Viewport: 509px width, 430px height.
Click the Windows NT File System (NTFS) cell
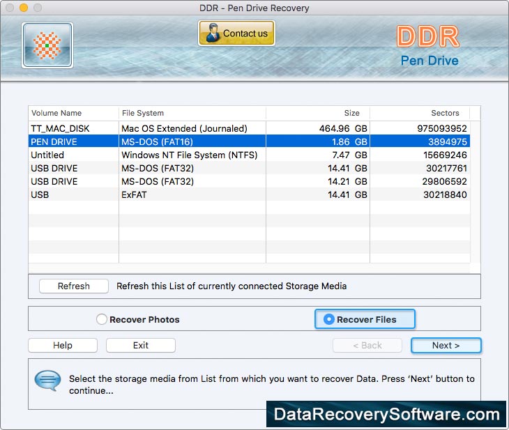192,155
